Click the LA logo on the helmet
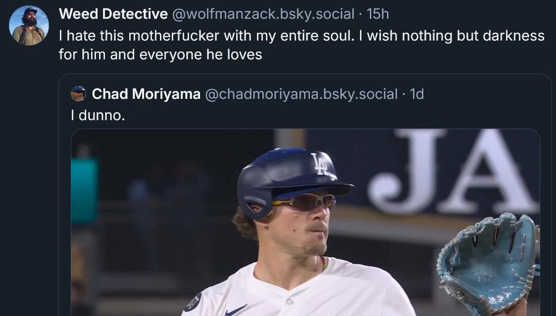The image size is (556, 316). pos(320,164)
